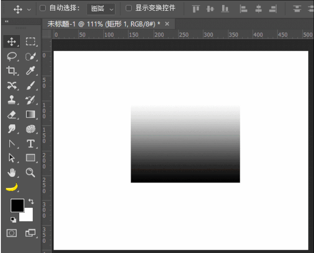Switch to the 未标题-1 document tab

pos(104,24)
